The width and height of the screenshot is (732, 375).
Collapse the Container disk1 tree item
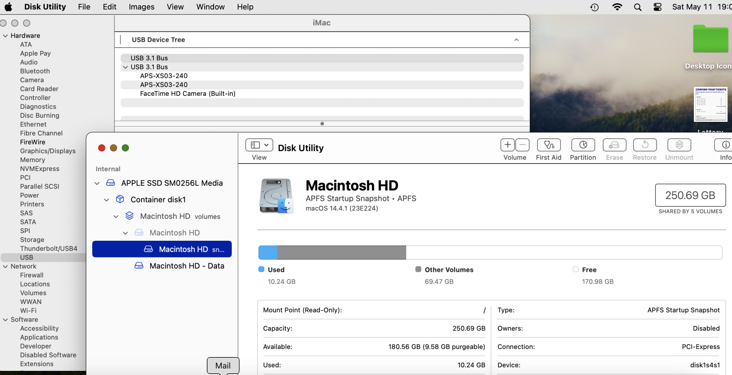107,200
